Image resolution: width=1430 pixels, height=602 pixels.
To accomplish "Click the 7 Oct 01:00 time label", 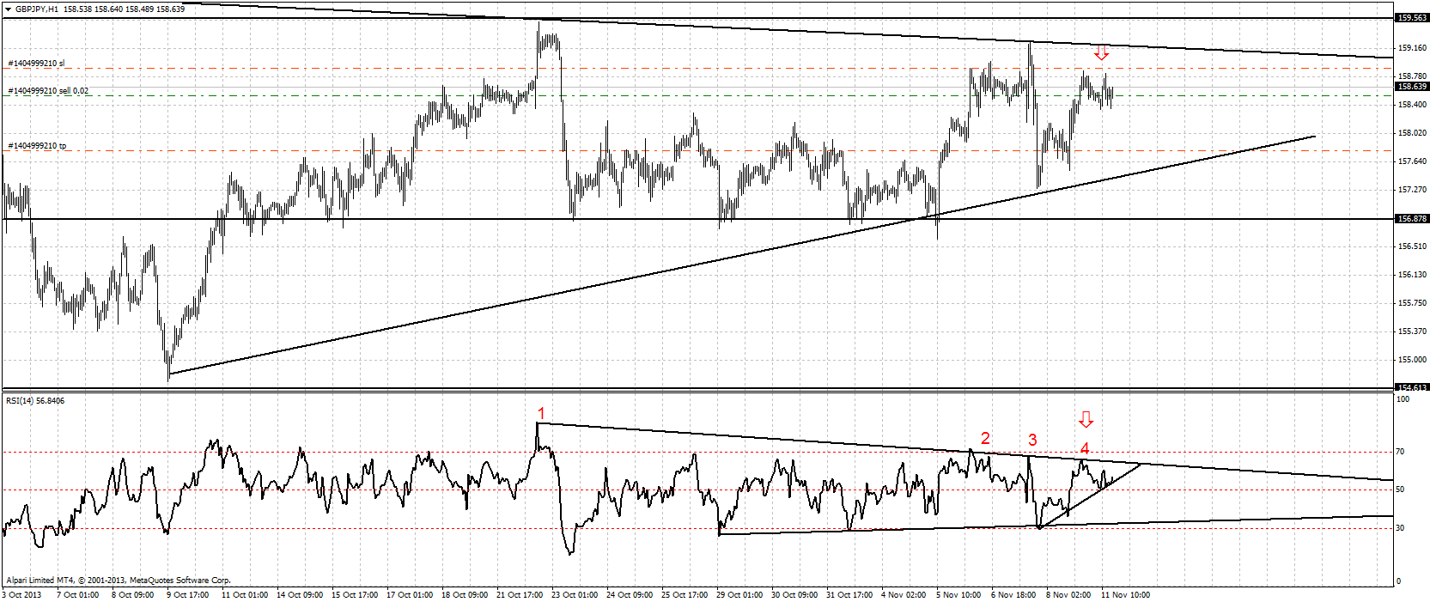I will pos(78,595).
